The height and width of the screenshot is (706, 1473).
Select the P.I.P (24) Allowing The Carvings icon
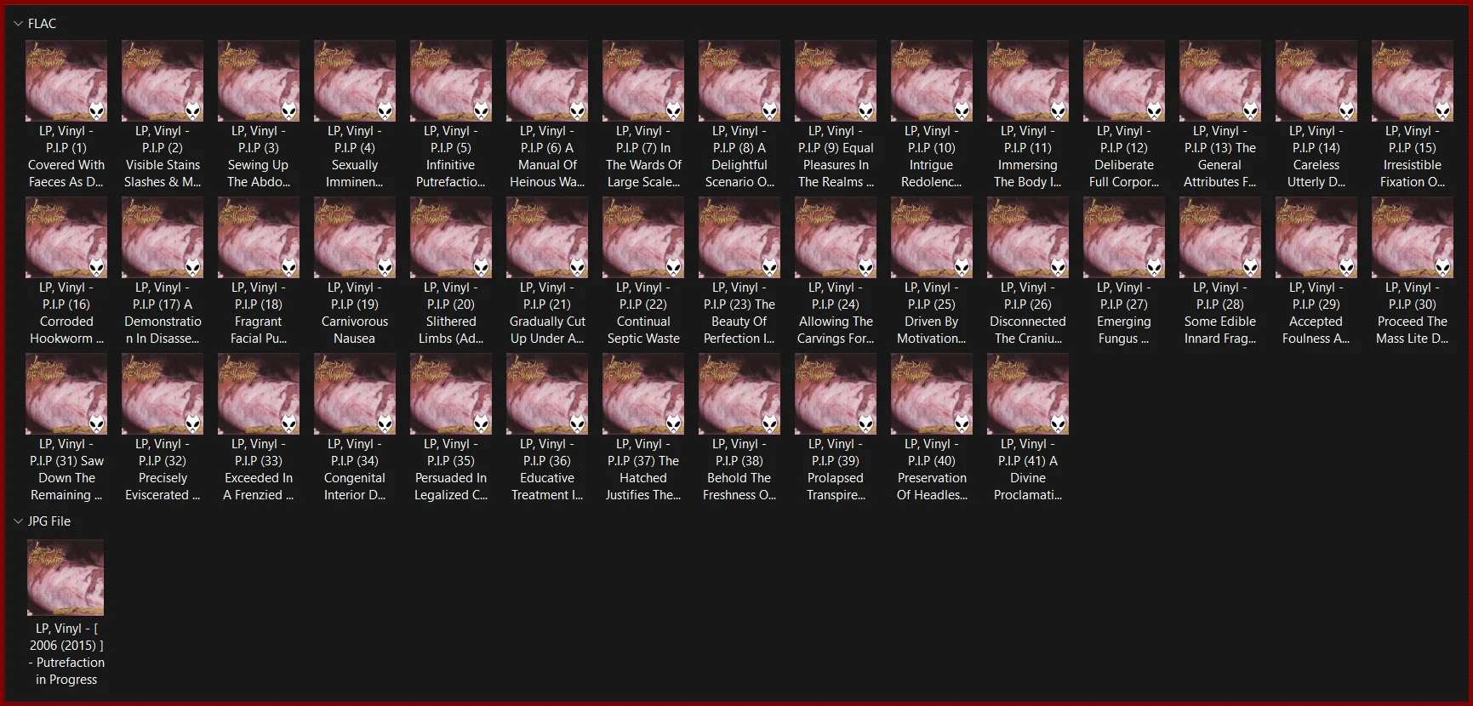tap(836, 237)
